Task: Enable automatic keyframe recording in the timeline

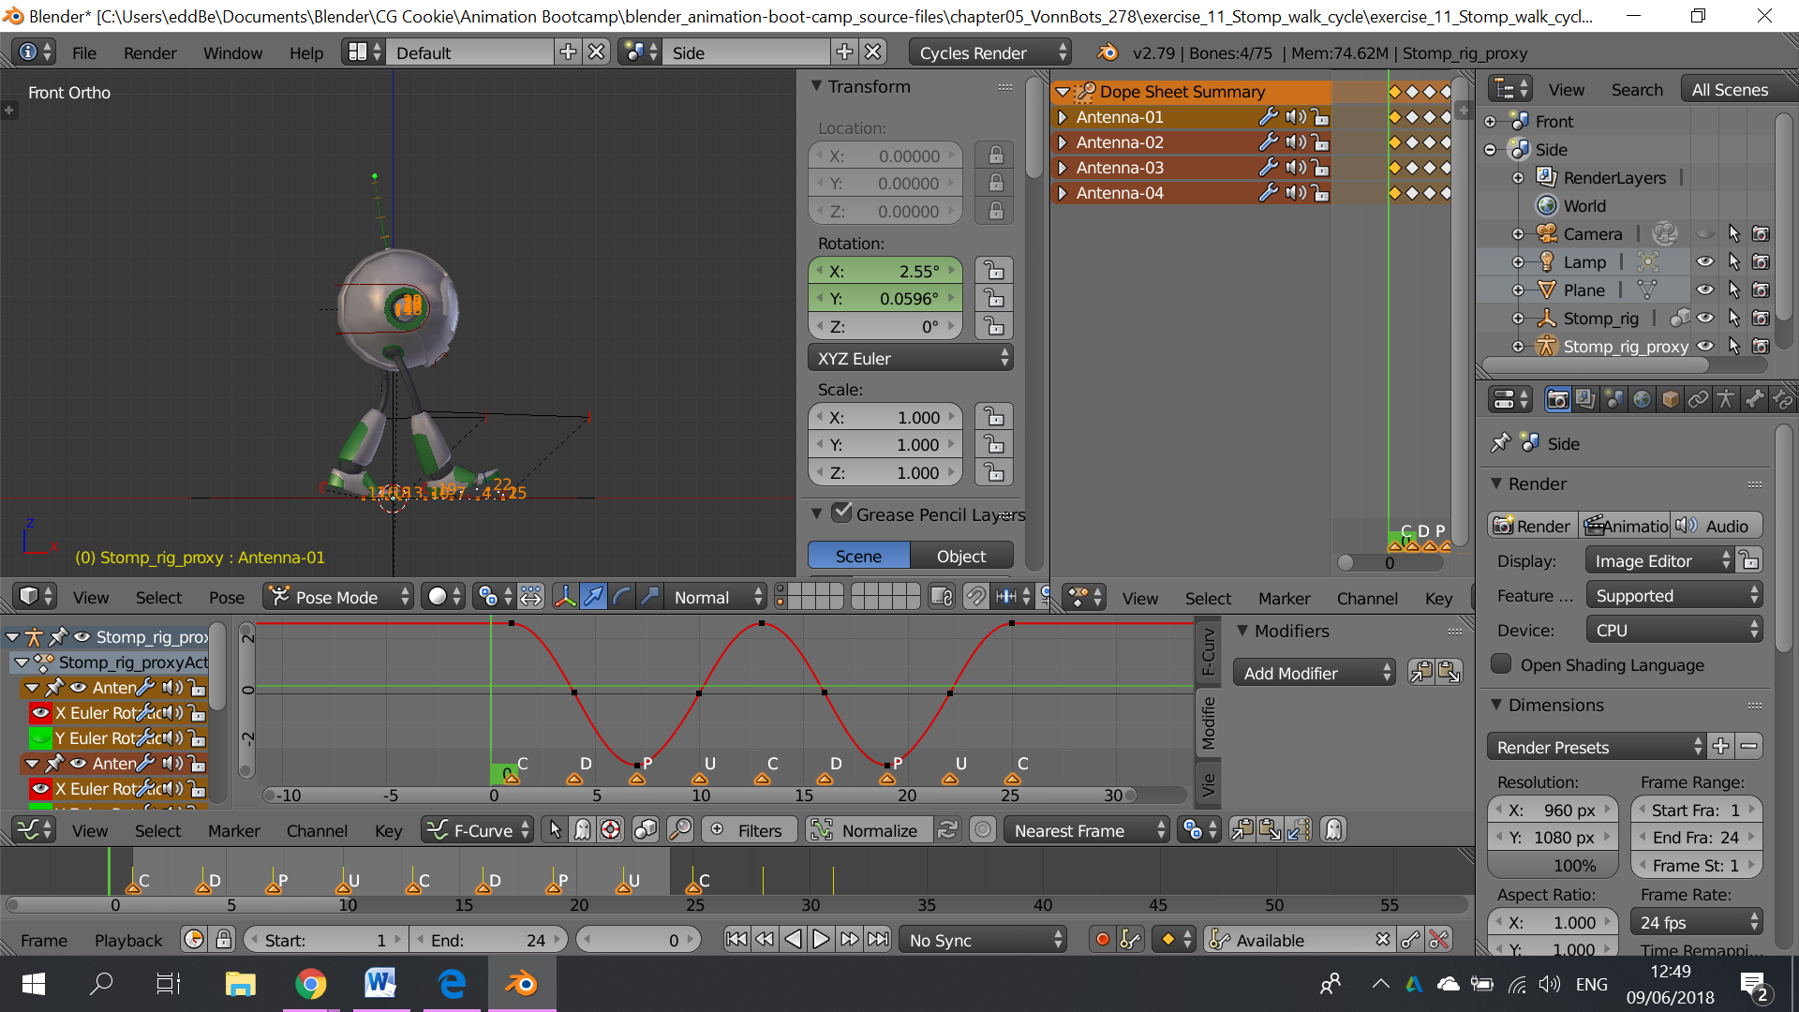Action: pyautogui.click(x=1102, y=939)
